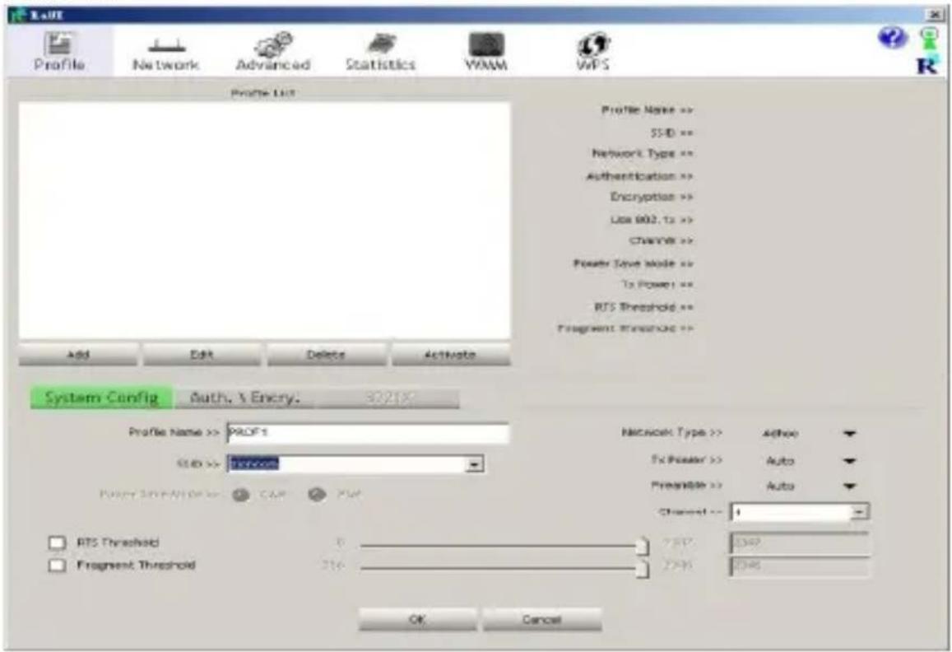Click the Preamble value Auto

pos(780,486)
